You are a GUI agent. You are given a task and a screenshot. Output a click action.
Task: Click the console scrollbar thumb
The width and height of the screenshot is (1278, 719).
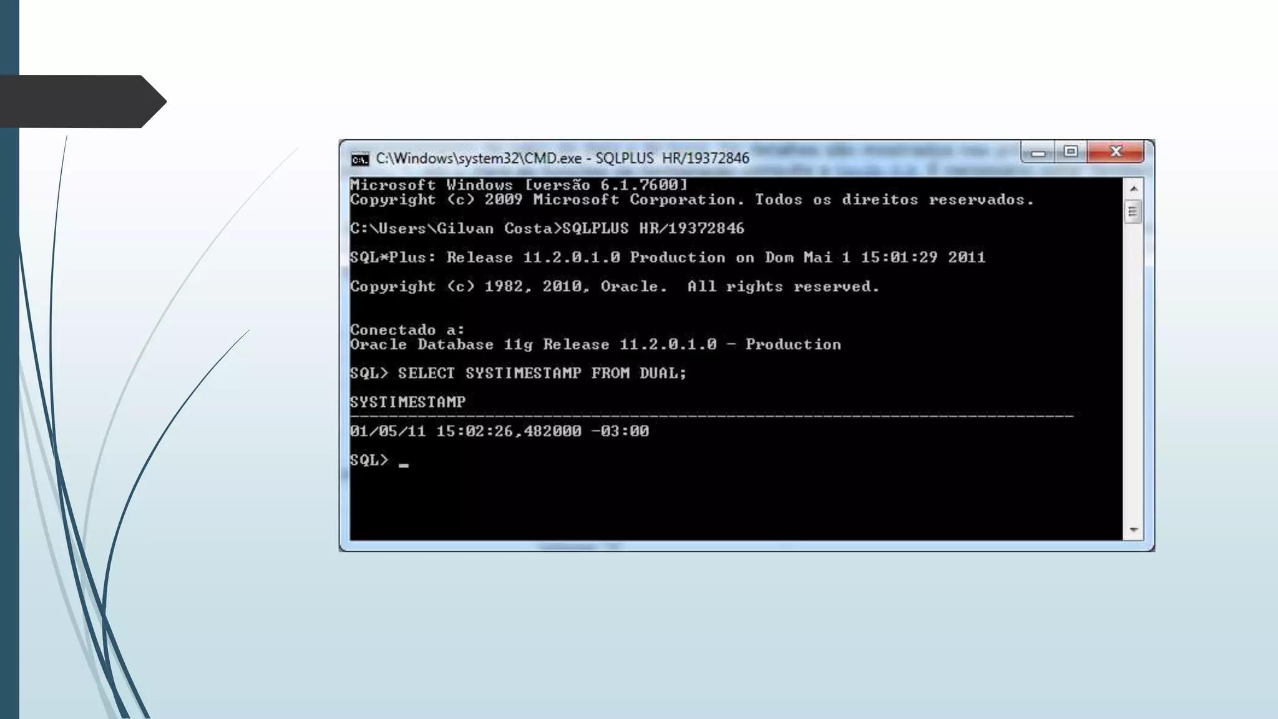point(1133,212)
